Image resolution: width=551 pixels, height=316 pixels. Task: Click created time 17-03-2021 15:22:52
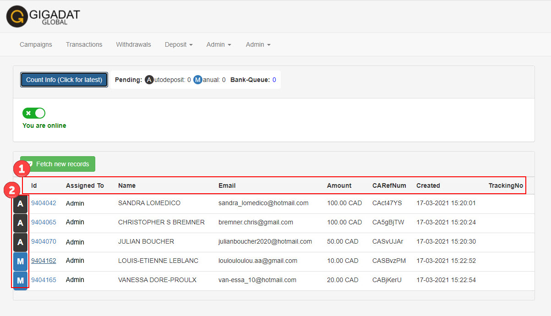click(446, 261)
